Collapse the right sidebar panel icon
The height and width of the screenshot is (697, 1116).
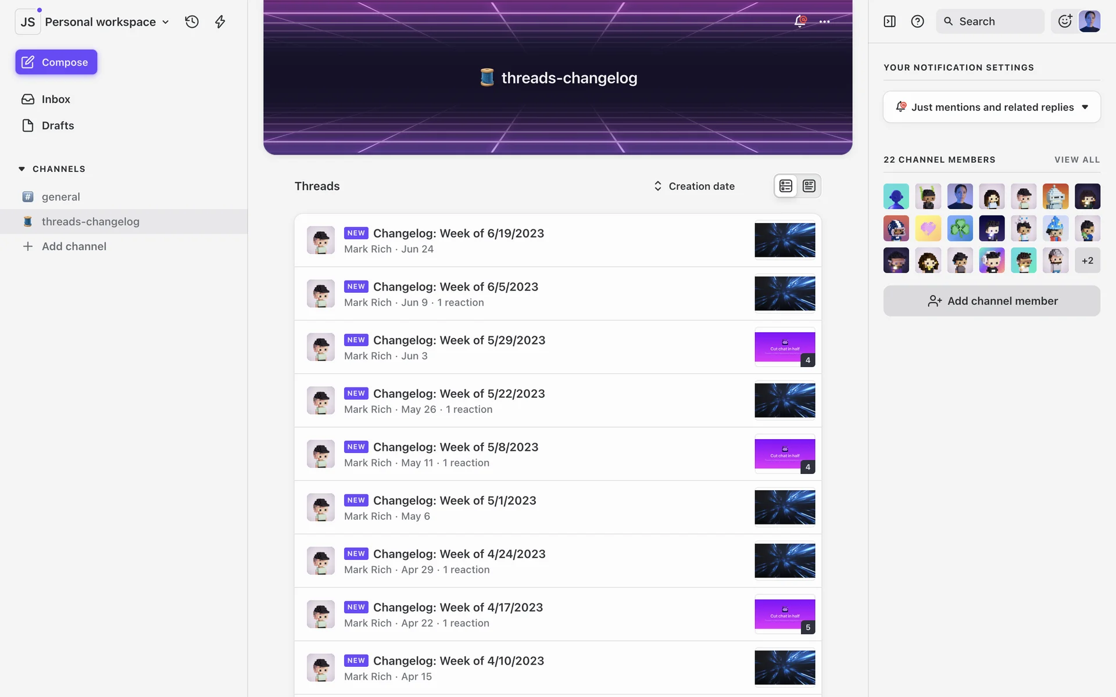coord(889,21)
